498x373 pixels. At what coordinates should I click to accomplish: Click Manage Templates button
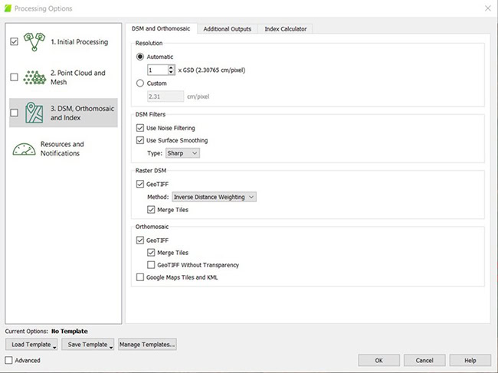click(x=147, y=345)
